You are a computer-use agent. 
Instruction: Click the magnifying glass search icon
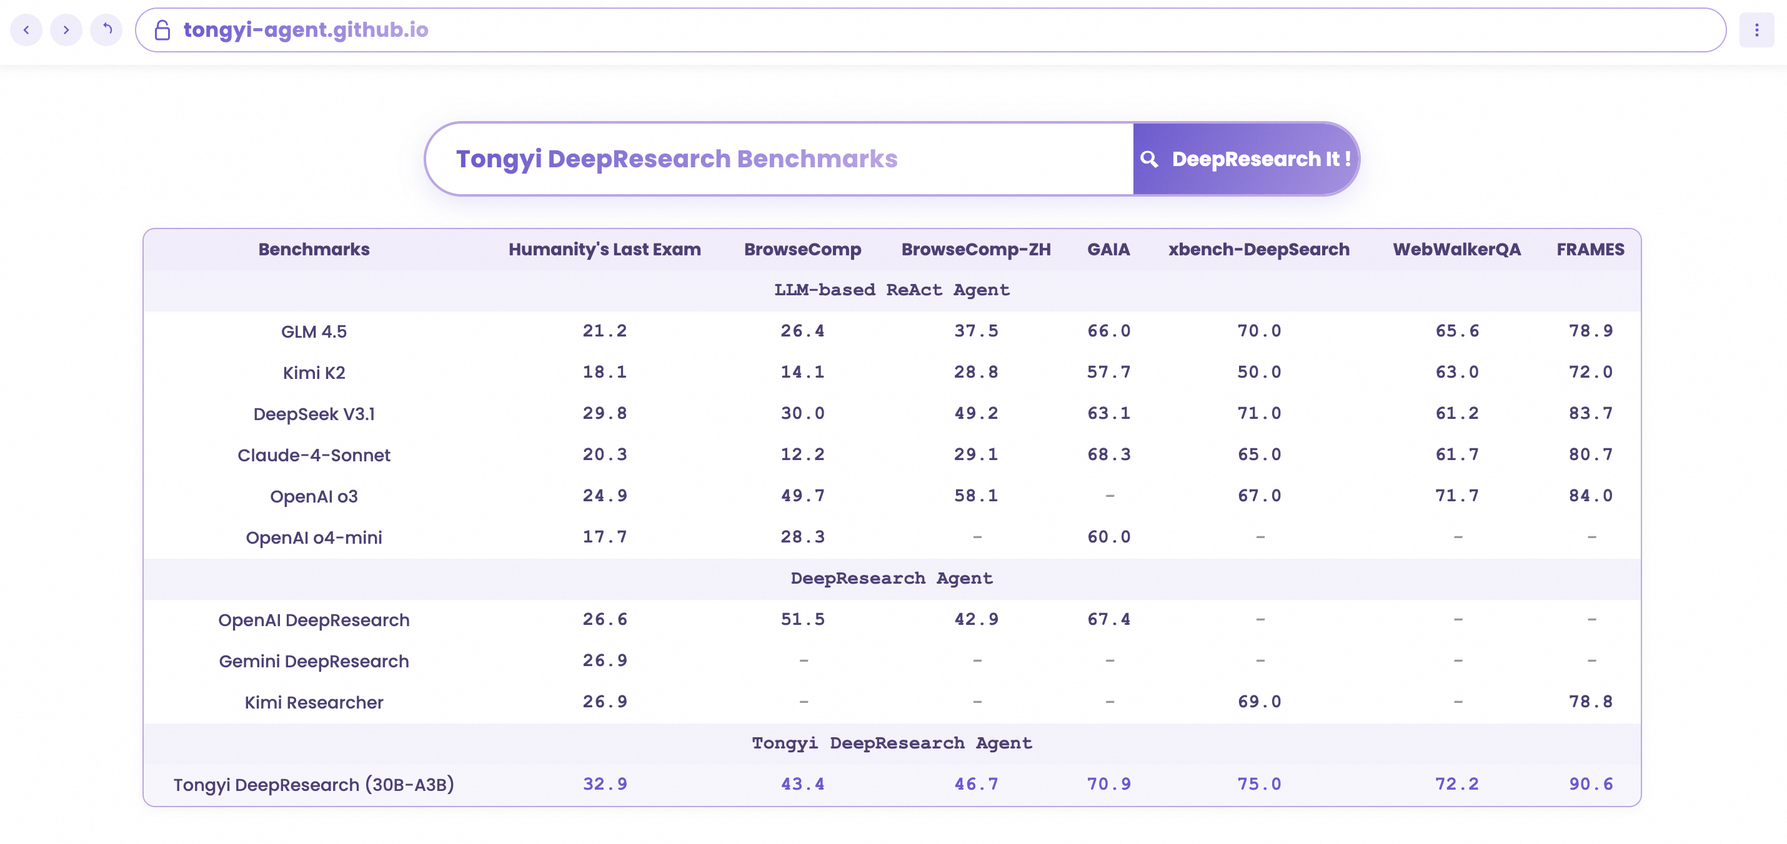click(x=1150, y=159)
